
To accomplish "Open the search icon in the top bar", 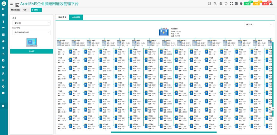I will click(x=215, y=4).
